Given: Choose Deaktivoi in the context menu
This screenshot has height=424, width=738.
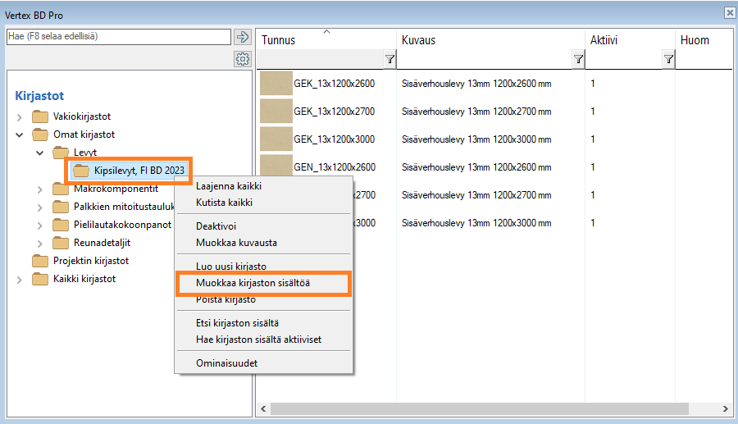Looking at the screenshot, I should tap(216, 226).
